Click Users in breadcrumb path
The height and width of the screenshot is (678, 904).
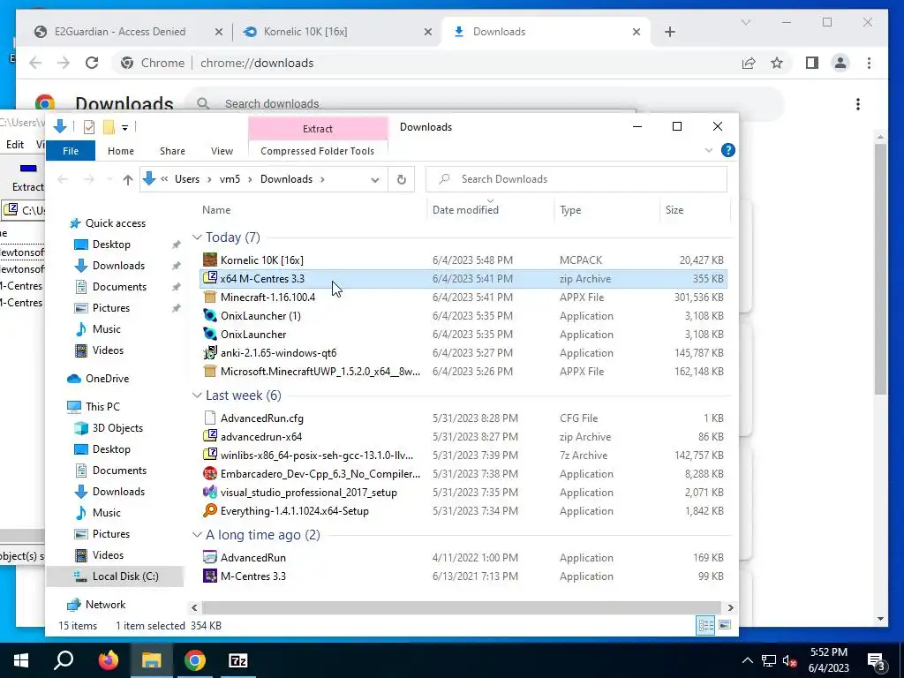click(x=187, y=179)
